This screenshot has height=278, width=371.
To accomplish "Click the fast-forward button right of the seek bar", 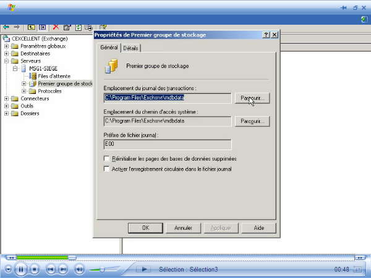I will (360, 258).
